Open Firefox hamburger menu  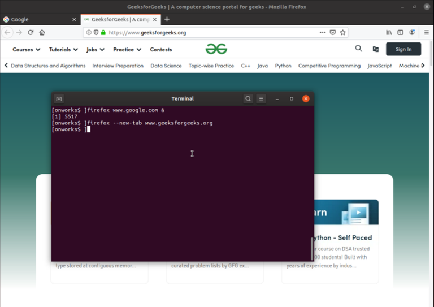tap(427, 32)
